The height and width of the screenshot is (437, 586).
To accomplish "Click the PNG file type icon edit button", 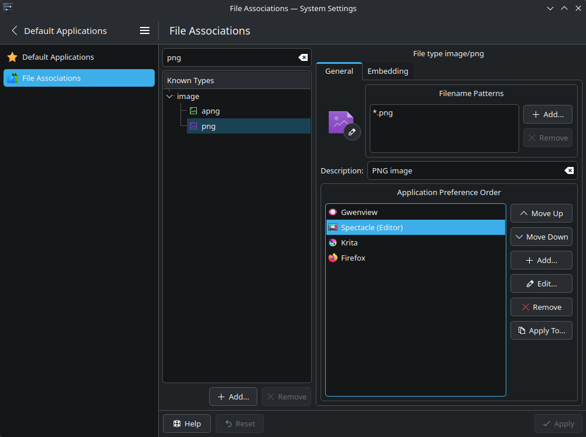I will (x=351, y=132).
